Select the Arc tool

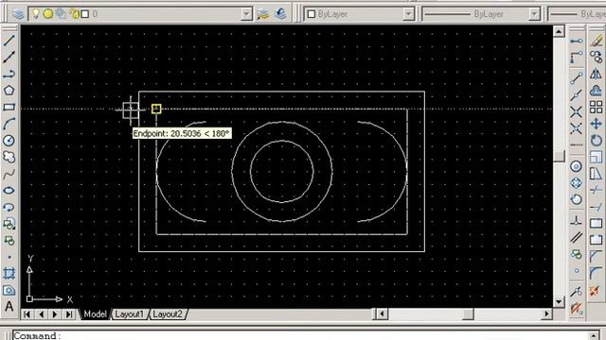point(9,124)
